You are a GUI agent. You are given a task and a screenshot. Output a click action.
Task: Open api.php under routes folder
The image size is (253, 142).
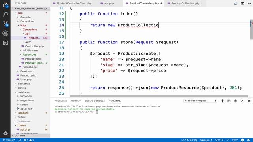point(25,129)
